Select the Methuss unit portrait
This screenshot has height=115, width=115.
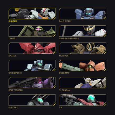(83, 48)
